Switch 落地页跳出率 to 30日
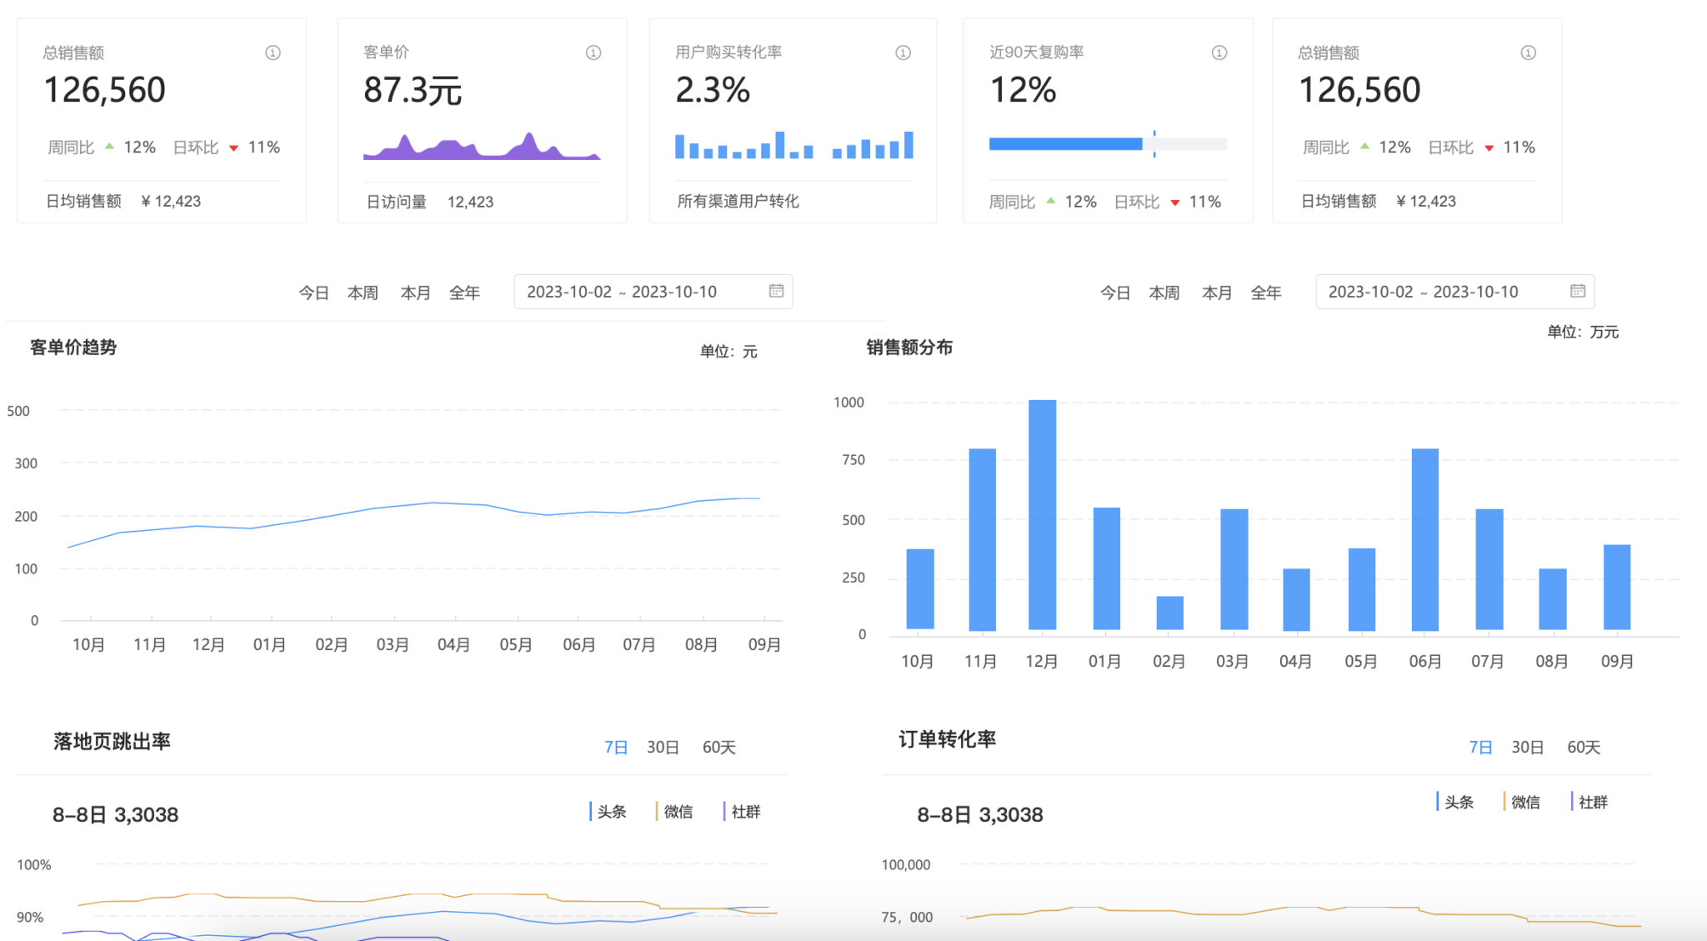Image resolution: width=1707 pixels, height=941 pixels. pos(663,748)
